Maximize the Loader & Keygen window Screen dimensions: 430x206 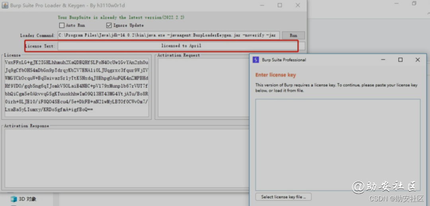pos(280,5)
